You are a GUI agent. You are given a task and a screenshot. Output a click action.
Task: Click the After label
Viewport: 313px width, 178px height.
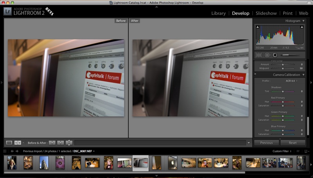pyautogui.click(x=135, y=21)
